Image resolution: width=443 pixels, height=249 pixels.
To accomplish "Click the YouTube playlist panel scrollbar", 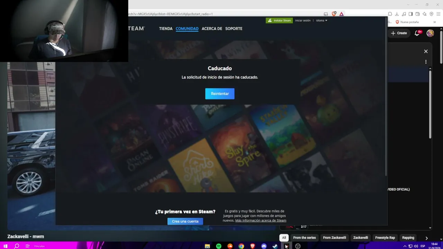I will [x=430, y=104].
